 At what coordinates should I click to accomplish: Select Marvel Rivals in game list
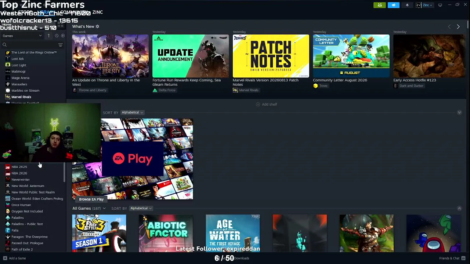tap(21, 97)
